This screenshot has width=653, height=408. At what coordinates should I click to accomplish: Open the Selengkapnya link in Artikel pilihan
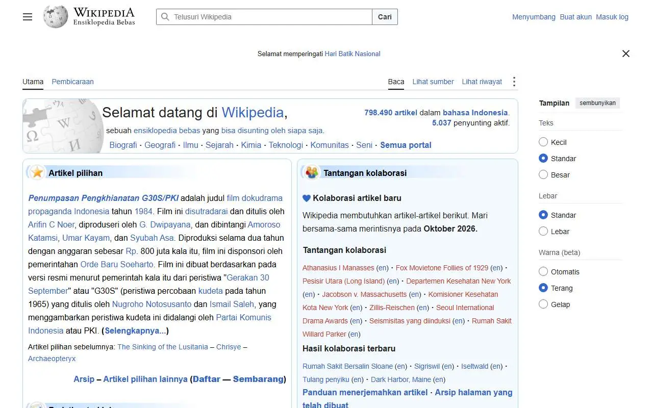coord(135,330)
